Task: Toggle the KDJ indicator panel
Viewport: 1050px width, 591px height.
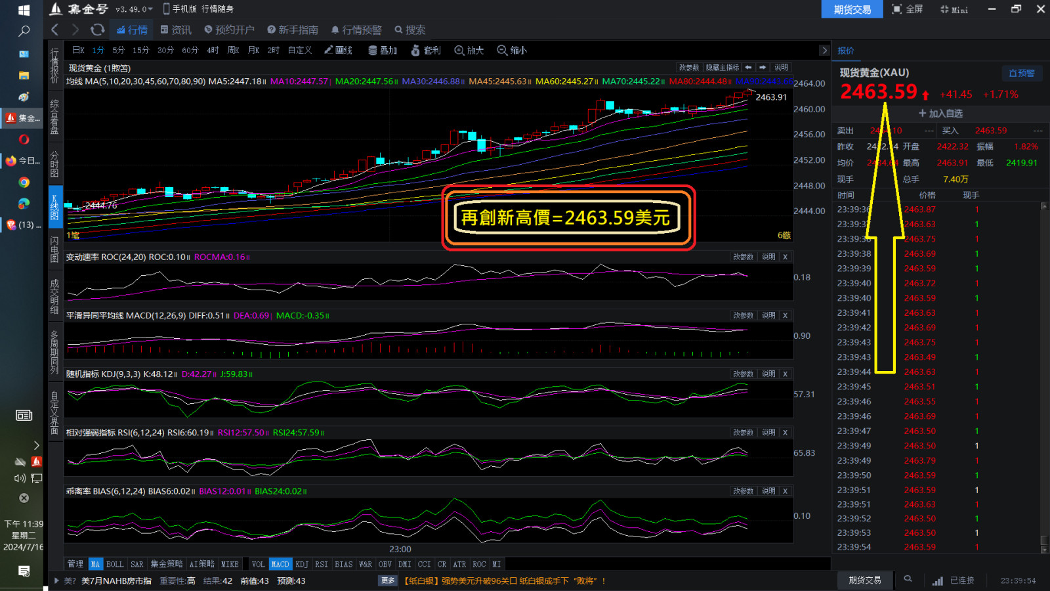Action: (x=302, y=564)
